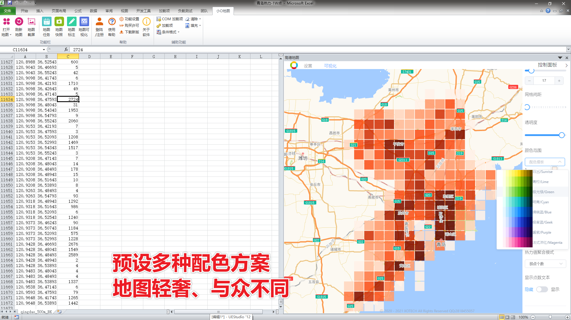The image size is (571, 320).
Task: Open the 地图可视化 visualization tool
Action: pos(84,27)
